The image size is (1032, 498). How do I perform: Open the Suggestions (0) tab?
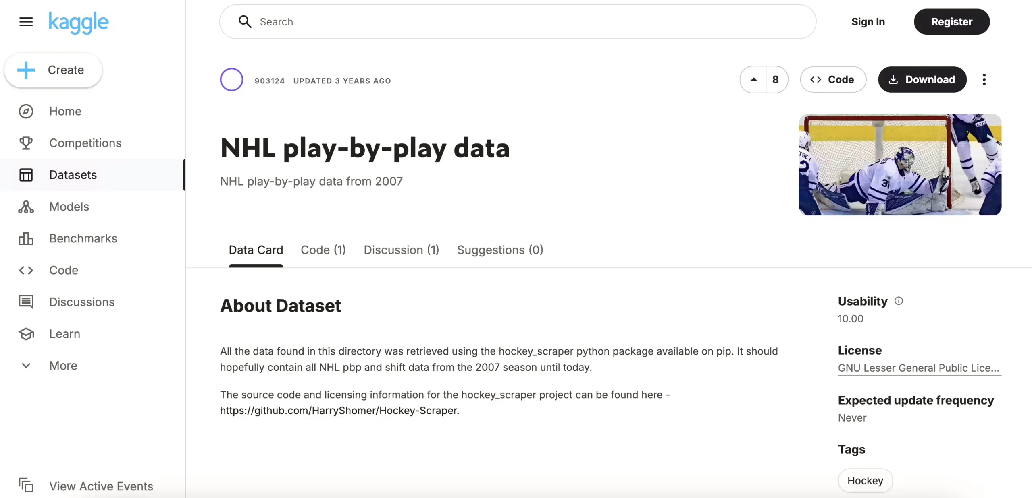tap(500, 250)
